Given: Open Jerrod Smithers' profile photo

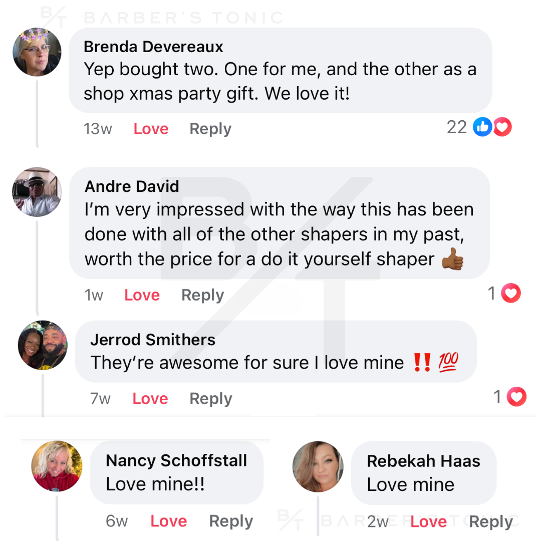Looking at the screenshot, I should click(x=43, y=346).
